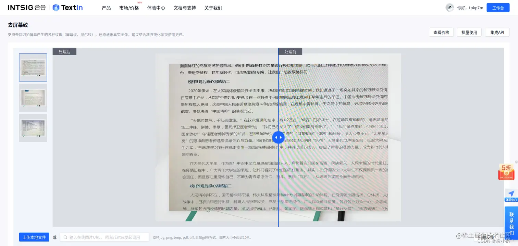Select the second document thumbnail in sidebar
Screen dimensions: 518x246
[x=33, y=97]
